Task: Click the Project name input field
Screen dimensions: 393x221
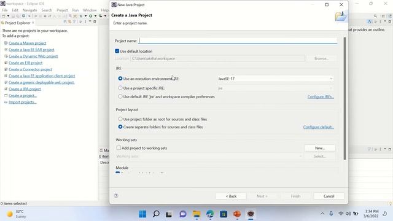Action: [x=238, y=41]
